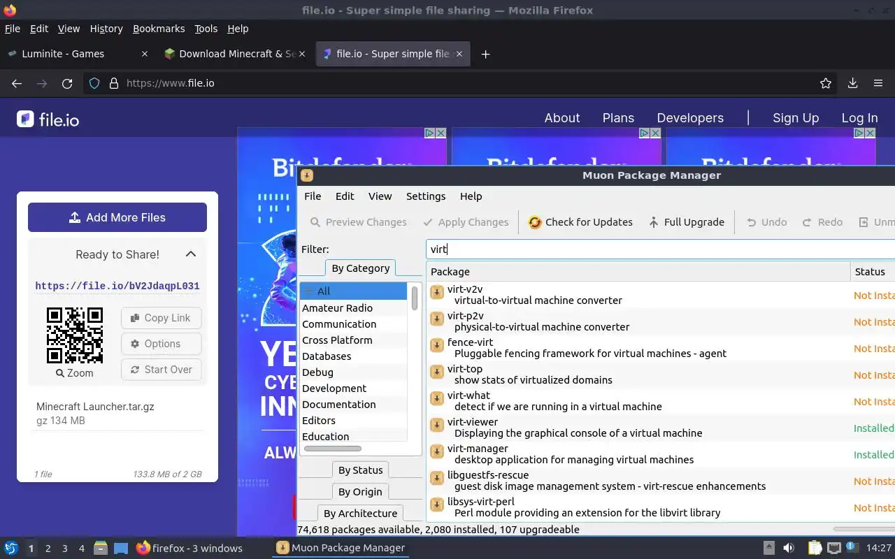Click the https://file.io/bV2JdaqpL031 share link
895x559 pixels.
click(117, 286)
